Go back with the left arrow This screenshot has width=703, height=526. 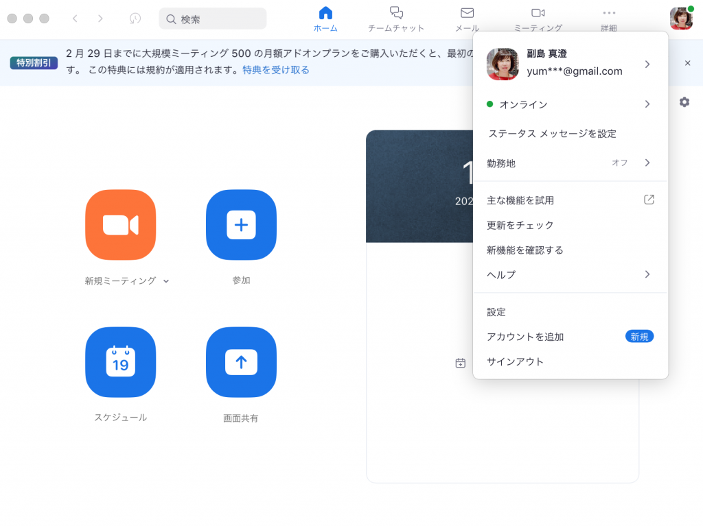point(75,19)
